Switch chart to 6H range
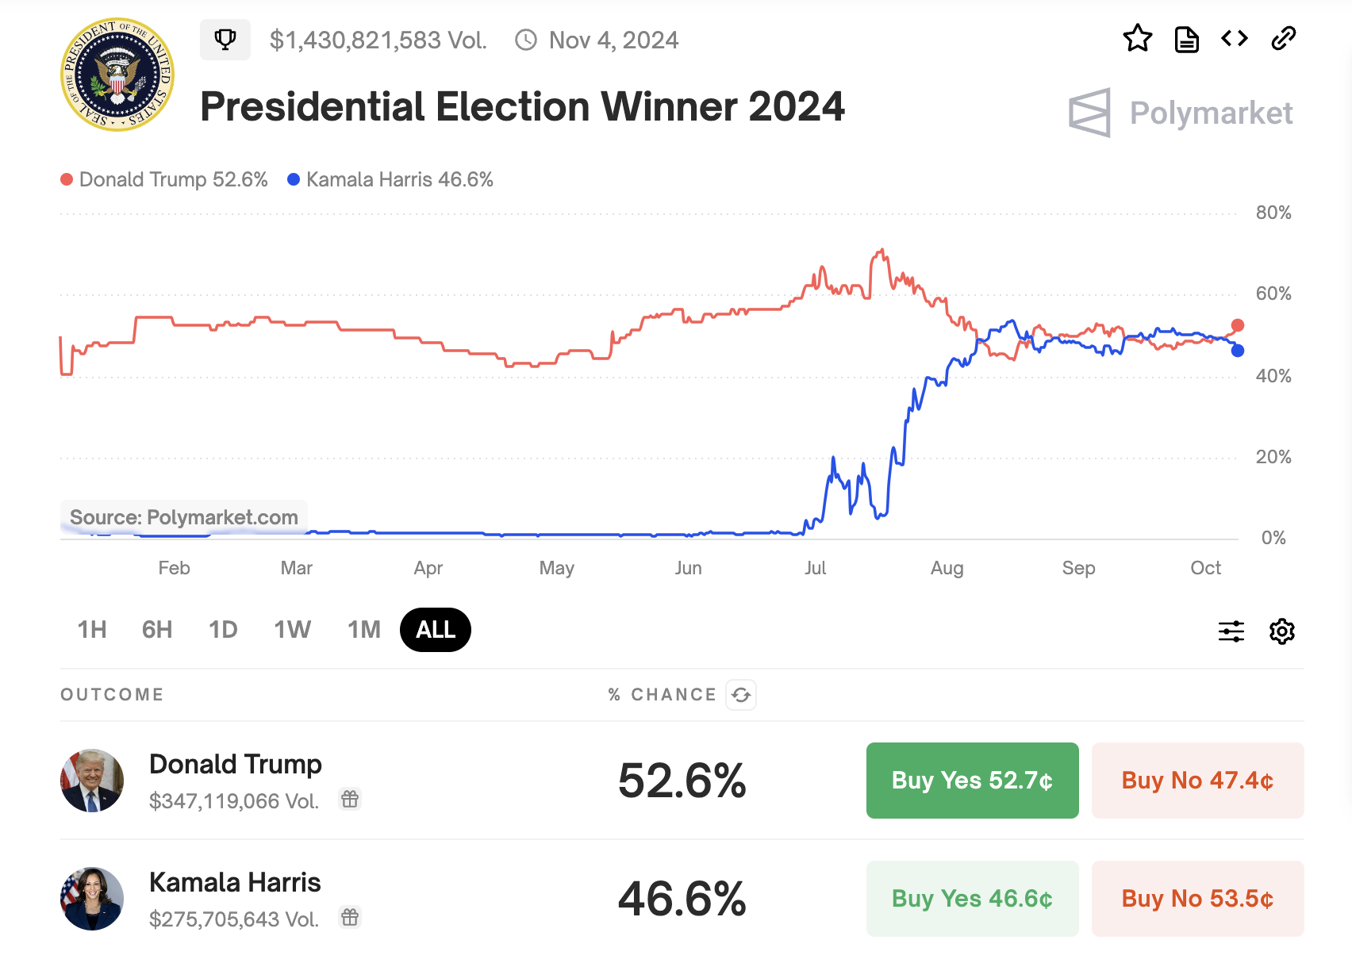Screen dimensions: 1352x963 tap(157, 630)
